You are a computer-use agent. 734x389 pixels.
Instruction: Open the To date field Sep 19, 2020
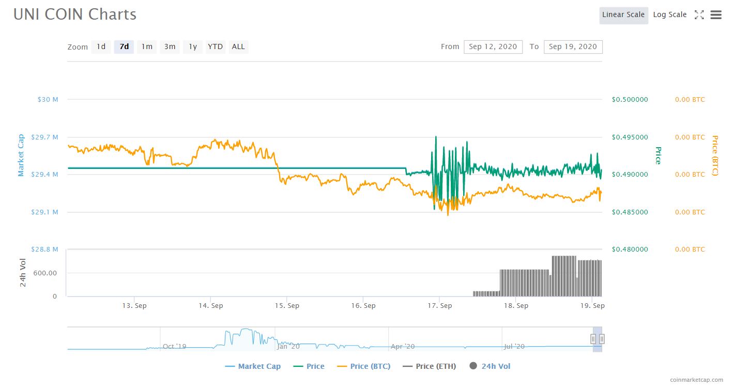[573, 47]
